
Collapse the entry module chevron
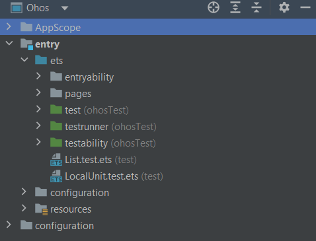(x=9, y=43)
